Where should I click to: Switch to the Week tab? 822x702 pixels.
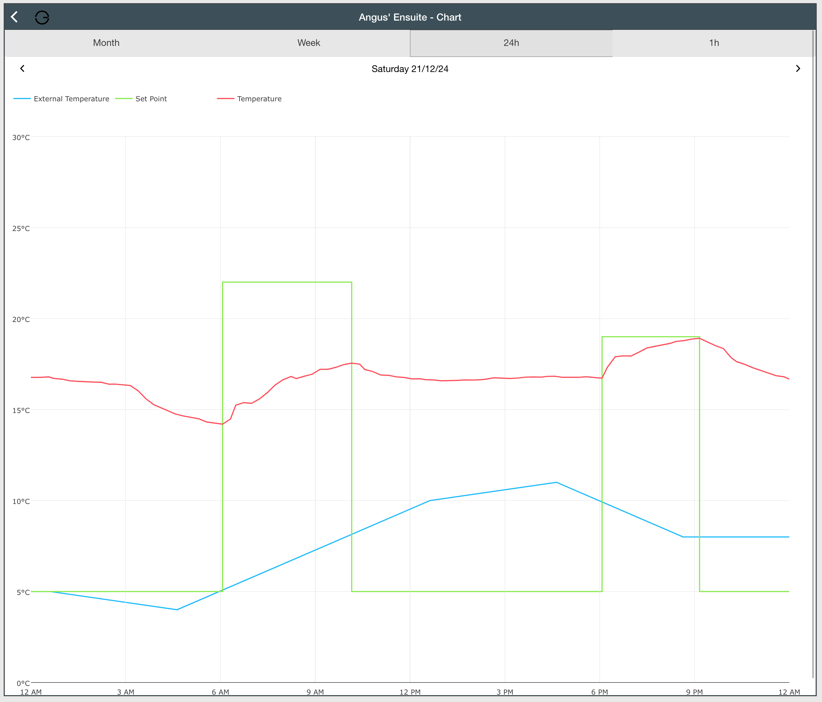click(309, 43)
